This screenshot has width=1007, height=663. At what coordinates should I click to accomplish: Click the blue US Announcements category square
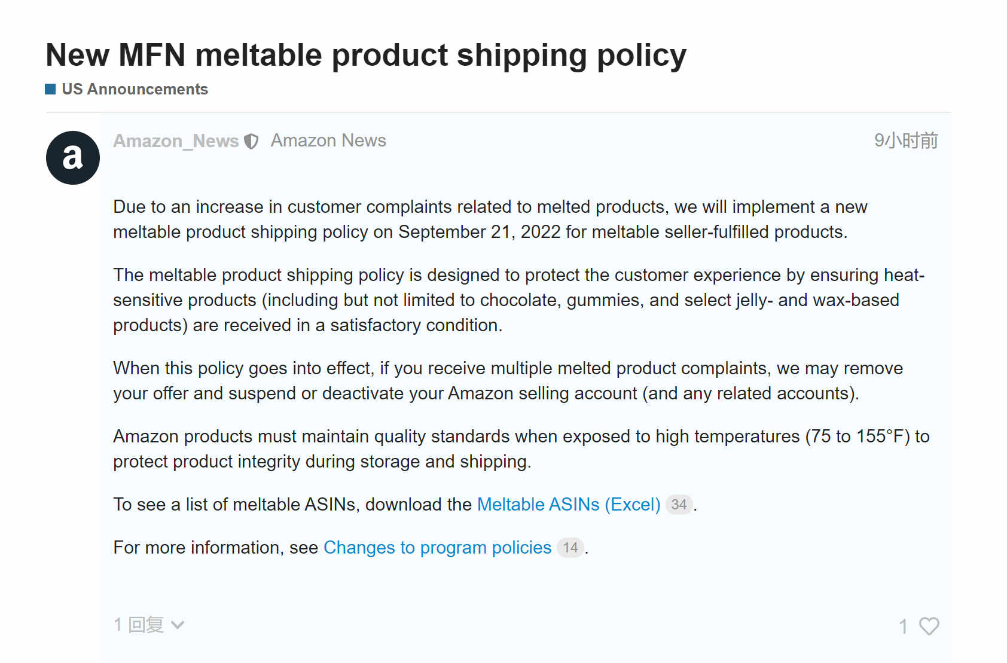(x=50, y=89)
